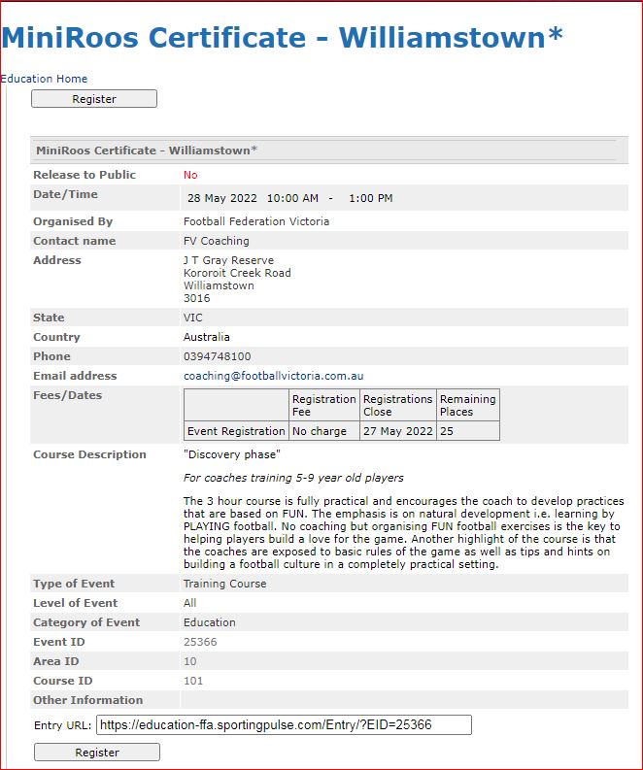Select Course ID value '101'
Image resolution: width=643 pixels, height=770 pixels.
point(193,681)
